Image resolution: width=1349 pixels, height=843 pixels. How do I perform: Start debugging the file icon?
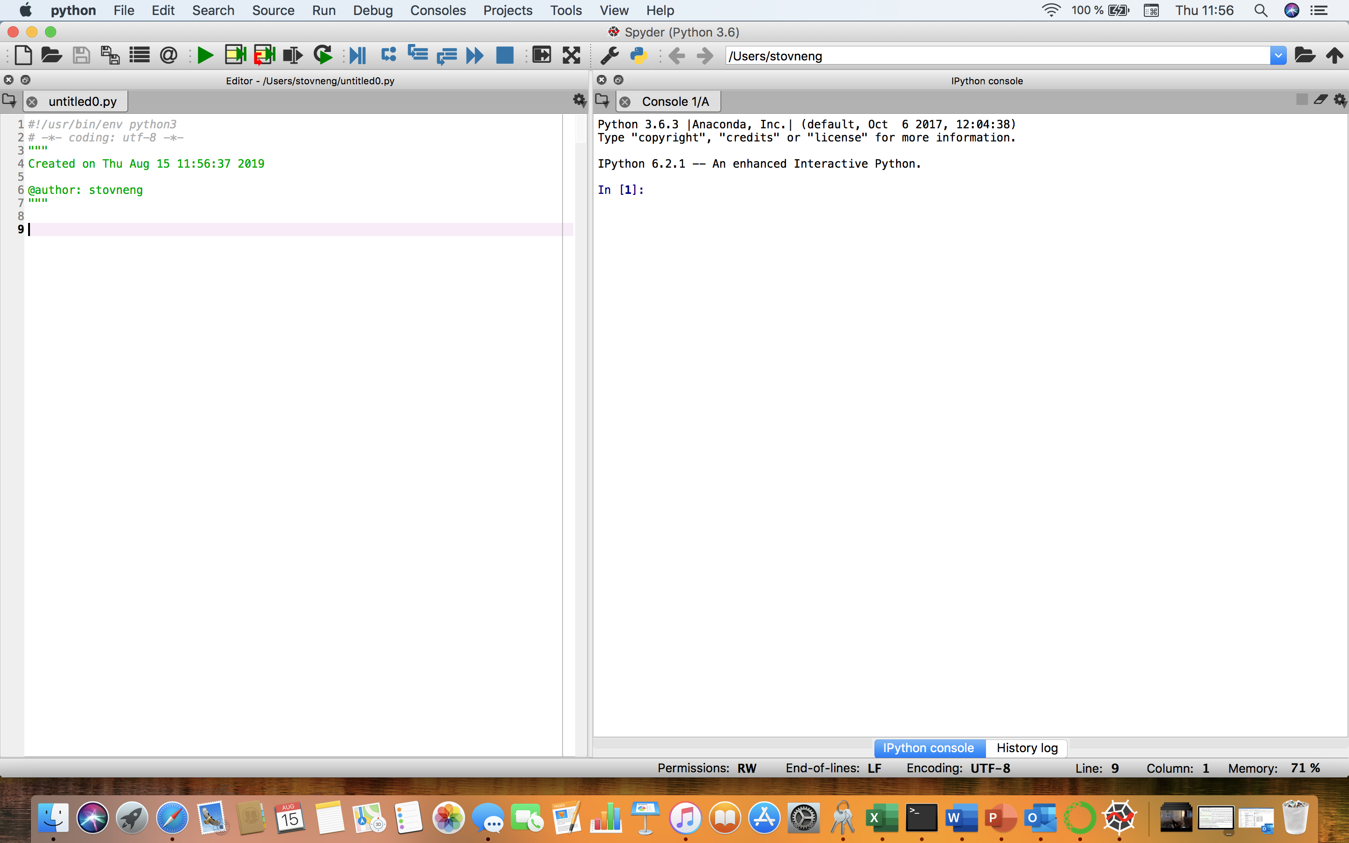tap(358, 55)
